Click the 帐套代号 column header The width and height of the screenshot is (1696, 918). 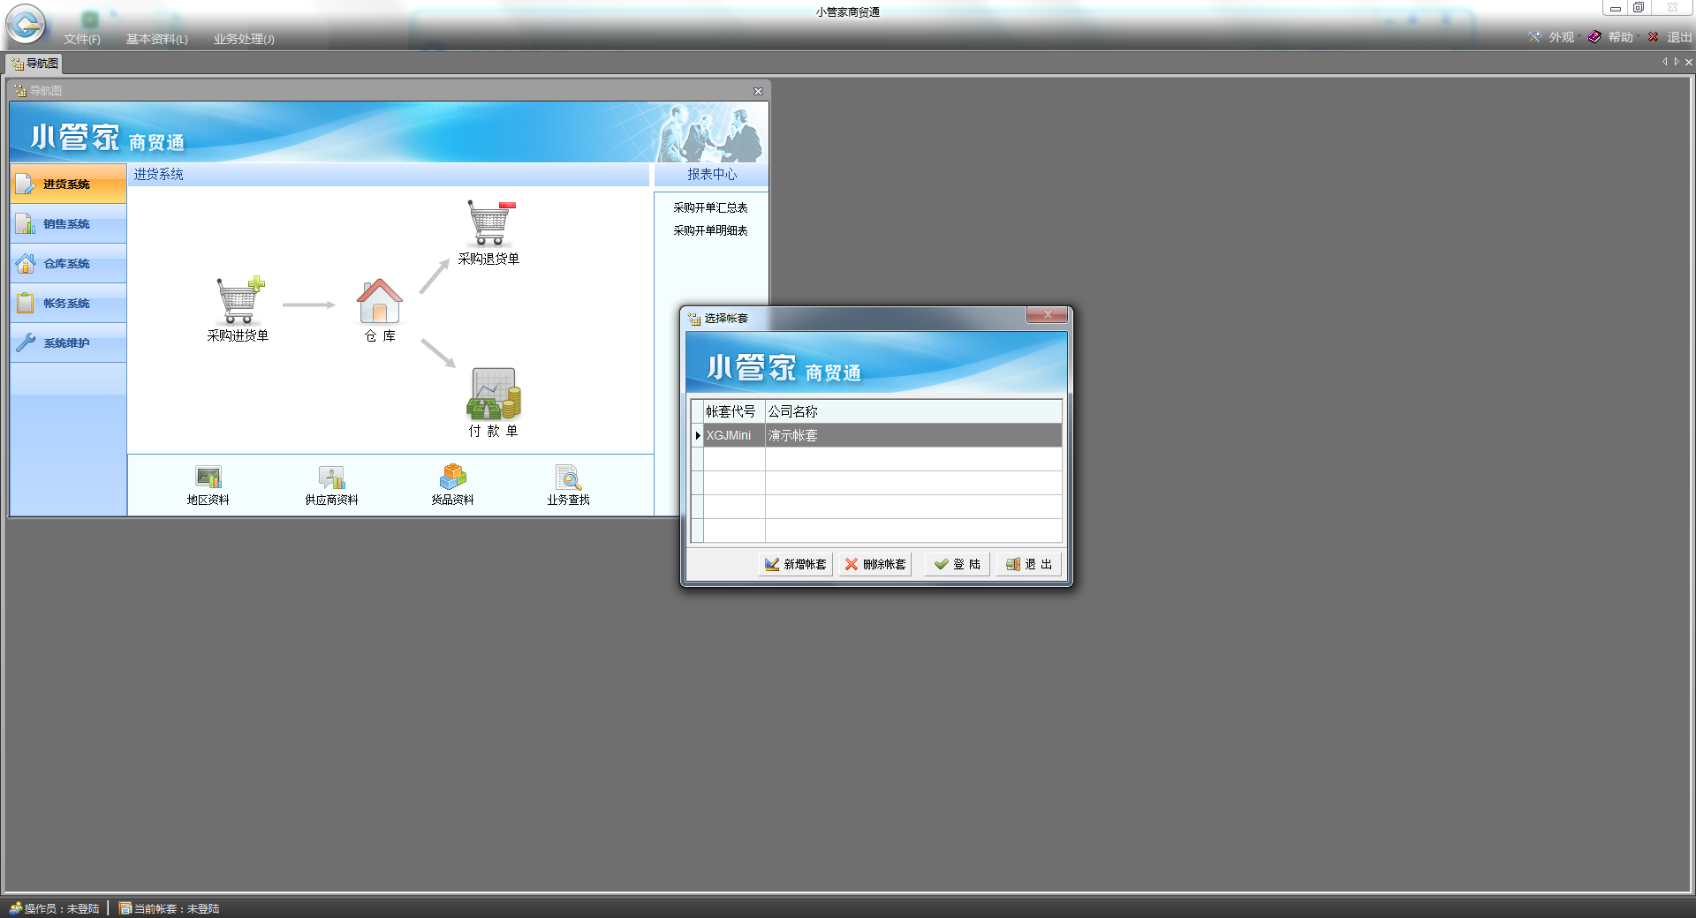click(734, 411)
